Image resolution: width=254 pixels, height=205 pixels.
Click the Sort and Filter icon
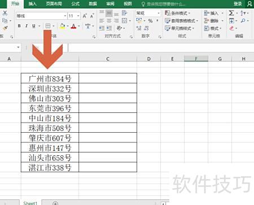pyautogui.click(x=243, y=13)
